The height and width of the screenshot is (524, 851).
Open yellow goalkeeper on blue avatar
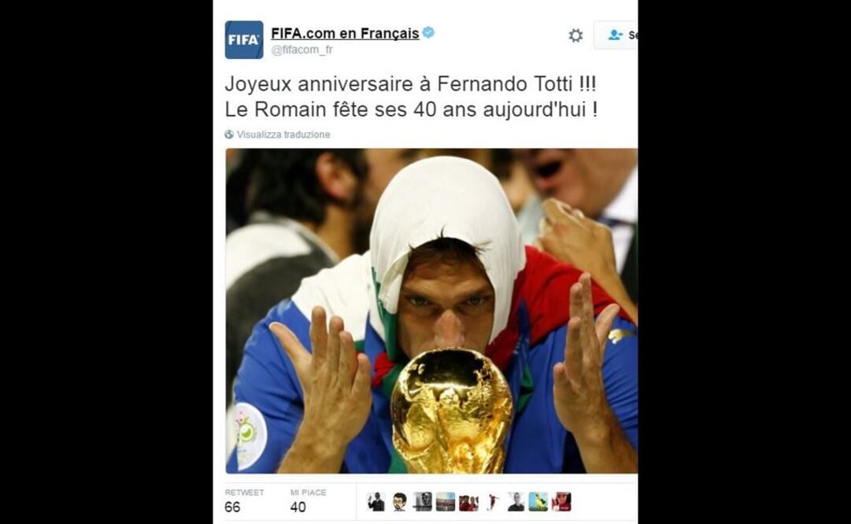[x=538, y=502]
